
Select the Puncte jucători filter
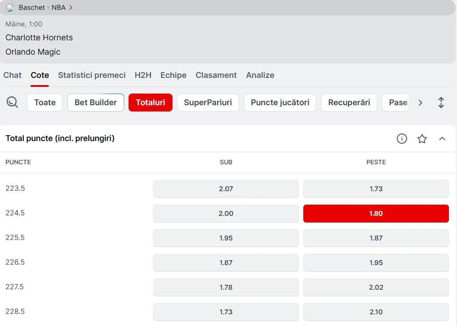[x=280, y=103]
